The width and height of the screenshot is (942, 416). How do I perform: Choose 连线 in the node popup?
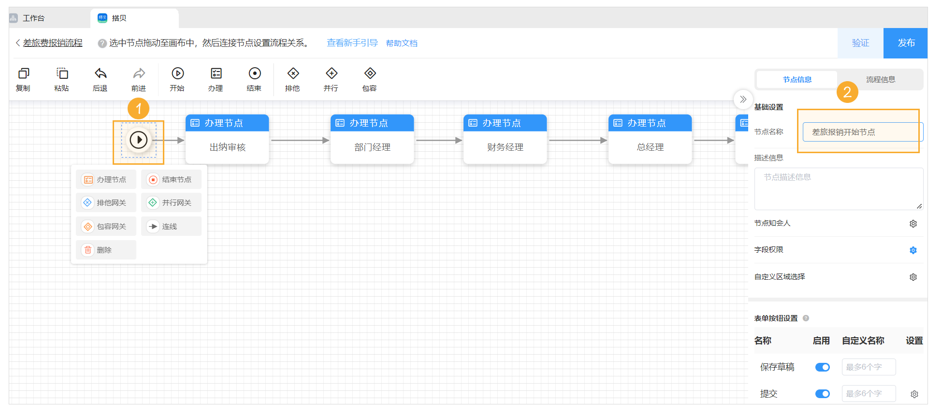coord(171,227)
